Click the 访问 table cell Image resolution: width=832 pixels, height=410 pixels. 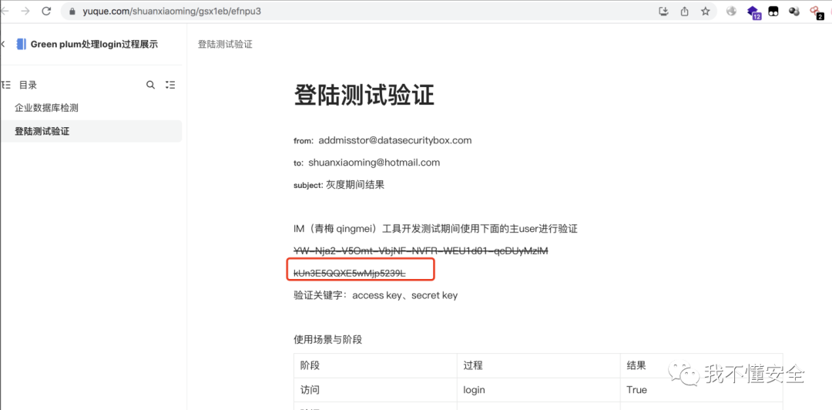[375, 390]
